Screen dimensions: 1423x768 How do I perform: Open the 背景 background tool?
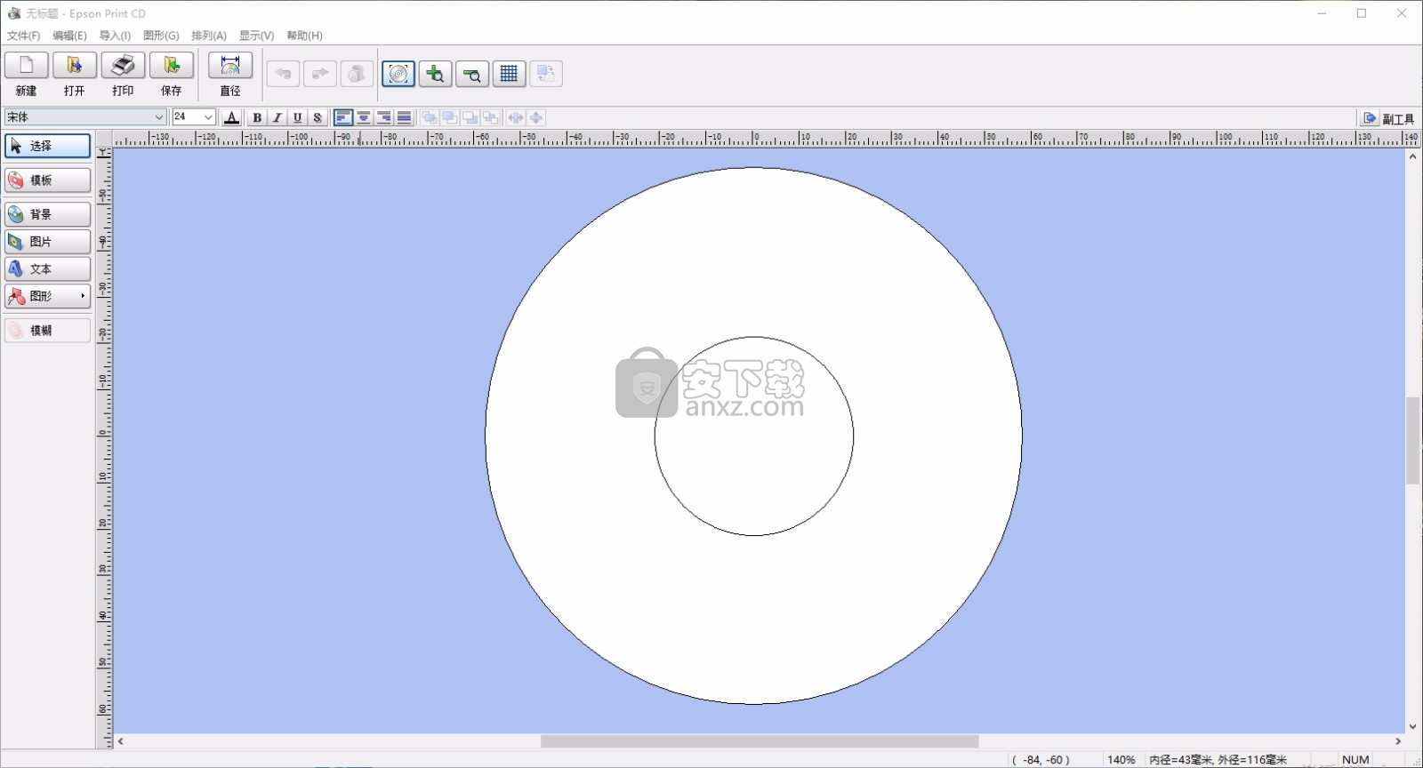(48, 214)
